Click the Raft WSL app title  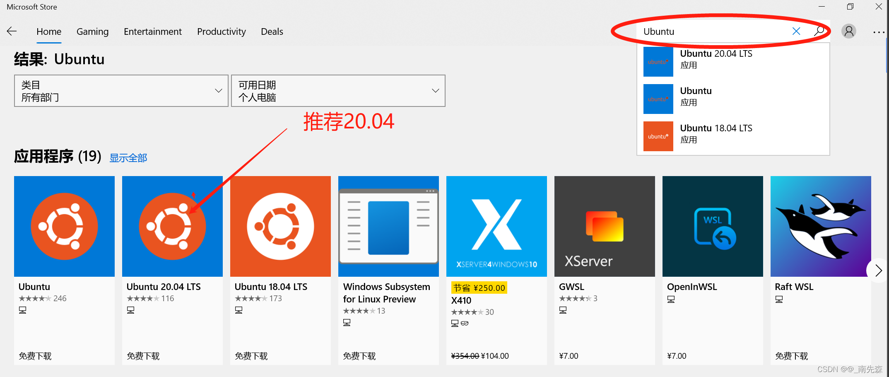(x=794, y=287)
